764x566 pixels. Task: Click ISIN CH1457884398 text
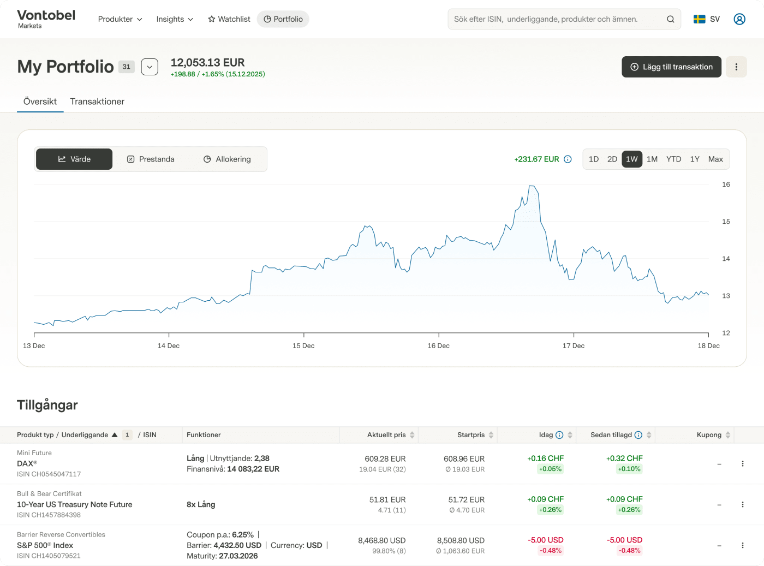(49, 515)
